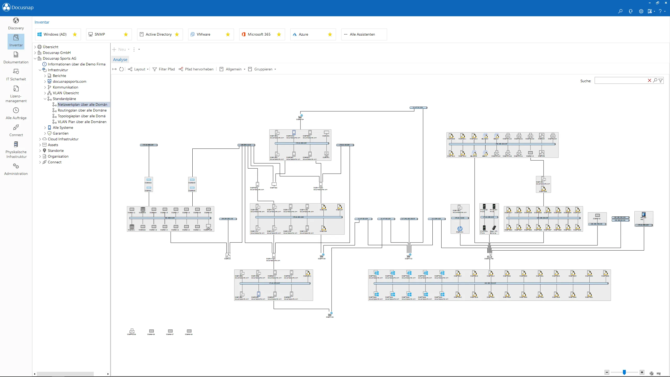Expand the Alle Systeme tree node

tap(45, 127)
